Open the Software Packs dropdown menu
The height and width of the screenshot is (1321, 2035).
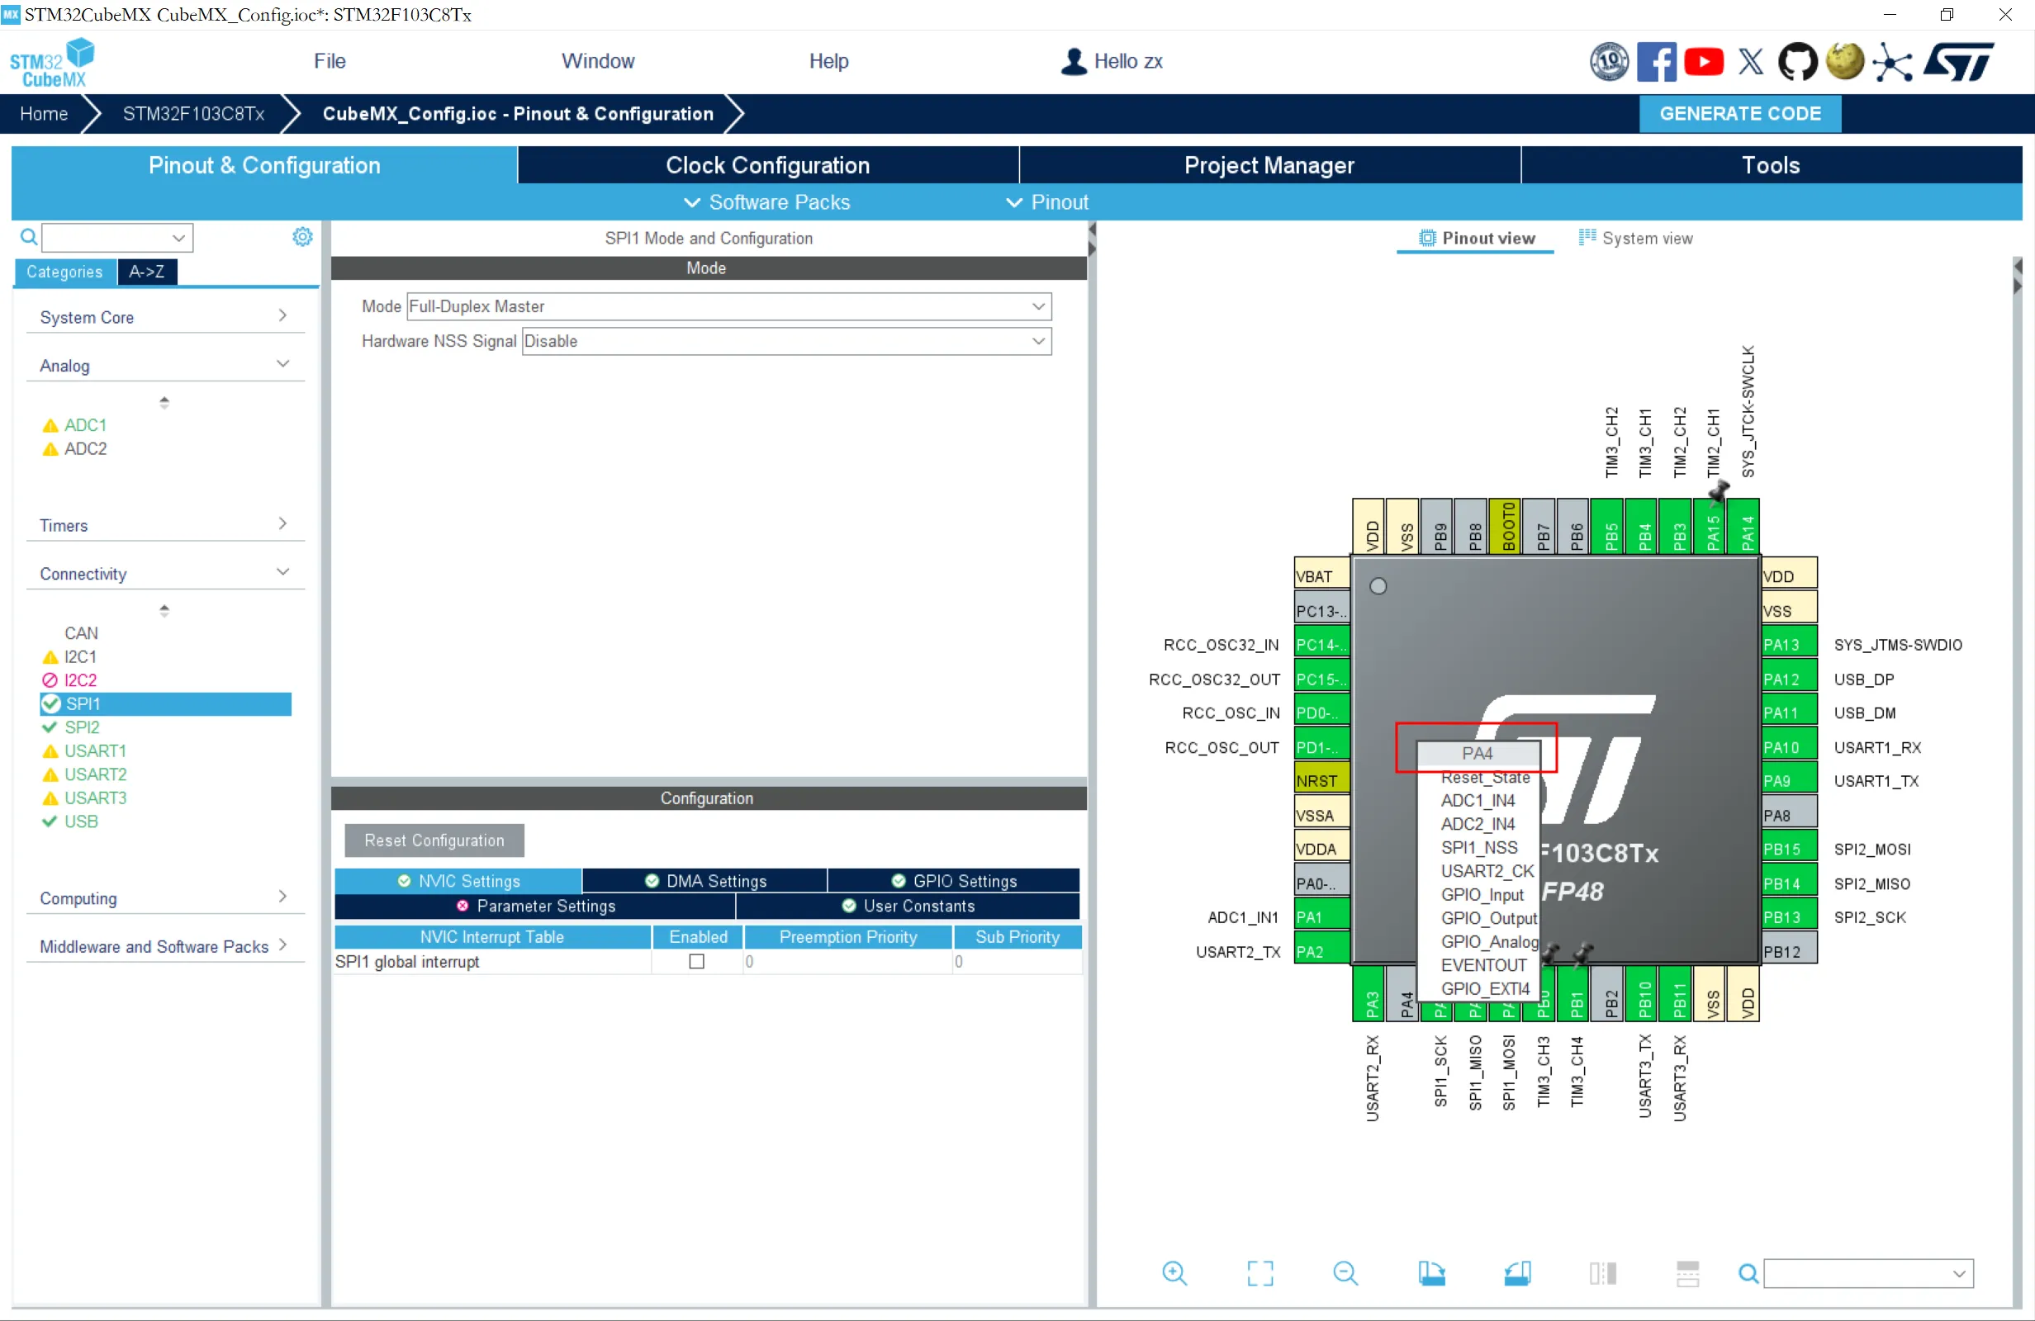pos(767,202)
